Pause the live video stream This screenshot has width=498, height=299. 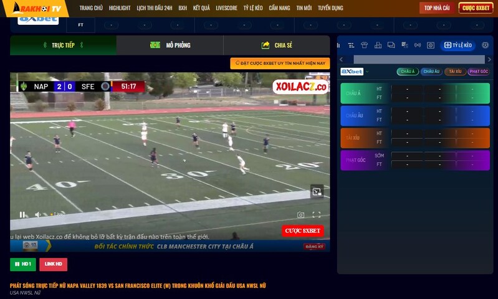22,214
